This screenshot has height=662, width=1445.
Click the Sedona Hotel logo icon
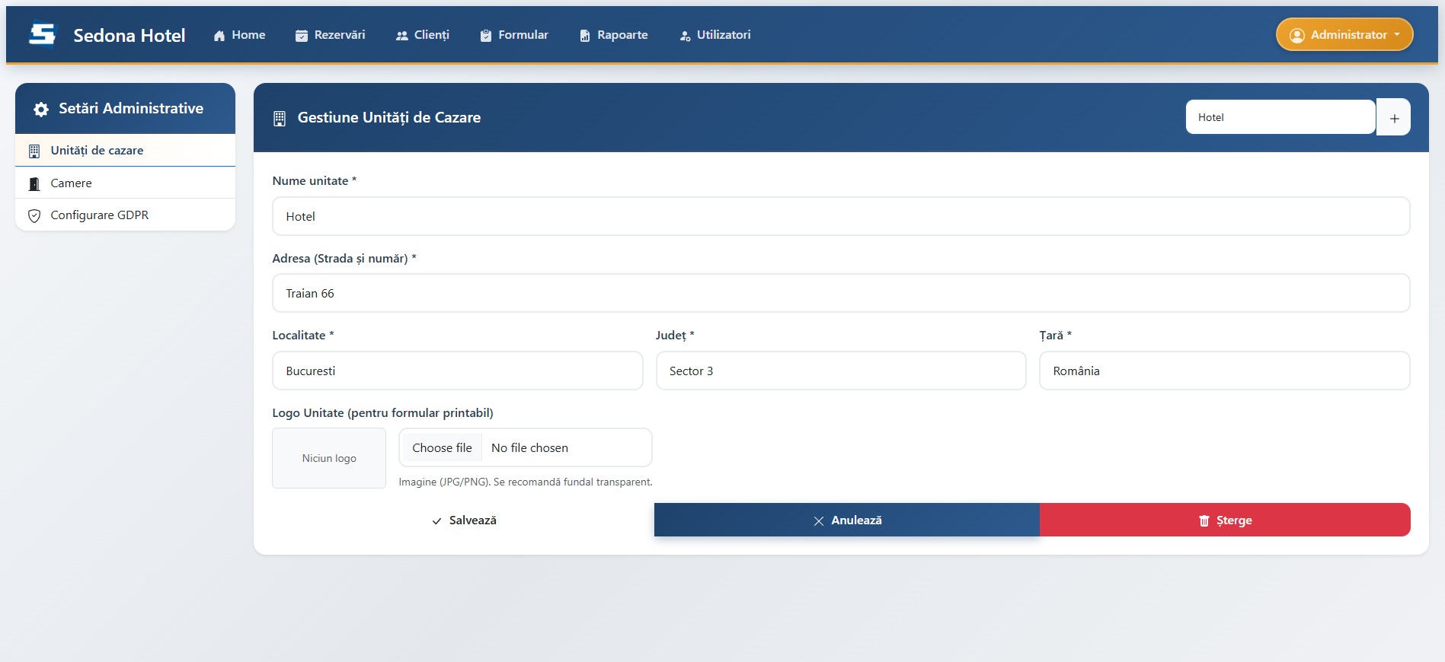tap(43, 34)
